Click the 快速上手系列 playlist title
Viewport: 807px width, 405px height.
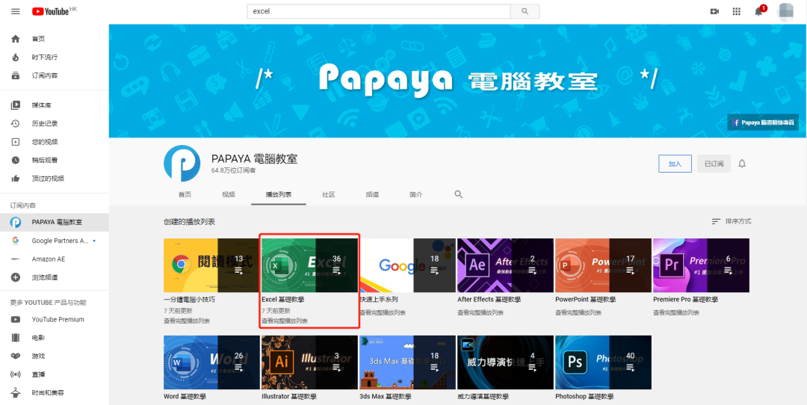379,300
